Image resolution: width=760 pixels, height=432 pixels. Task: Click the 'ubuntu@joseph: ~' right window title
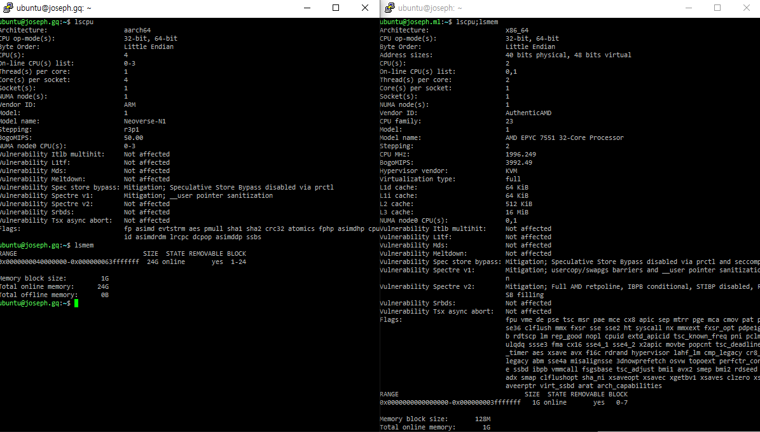pos(430,8)
